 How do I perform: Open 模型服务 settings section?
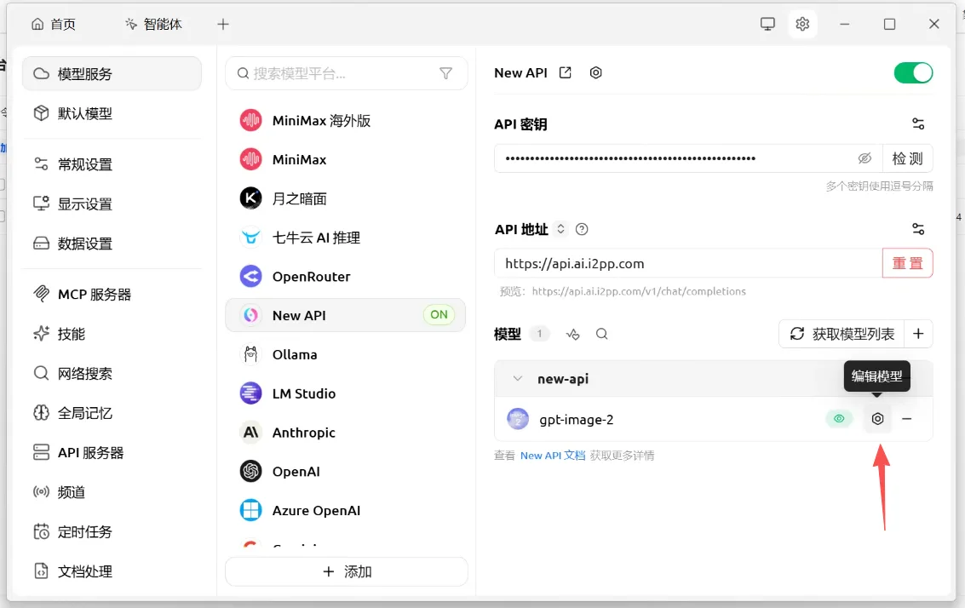(x=112, y=74)
